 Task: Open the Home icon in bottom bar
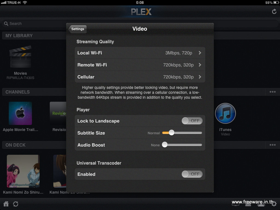tap(6, 203)
